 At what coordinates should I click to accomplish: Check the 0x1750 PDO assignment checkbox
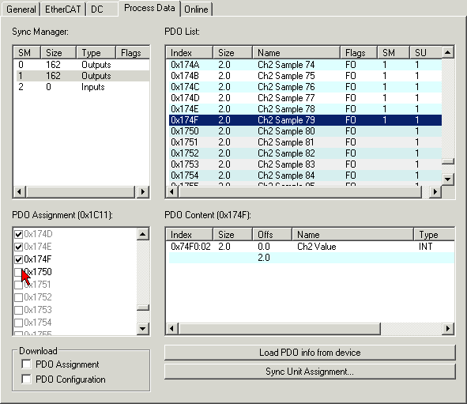tap(18, 272)
